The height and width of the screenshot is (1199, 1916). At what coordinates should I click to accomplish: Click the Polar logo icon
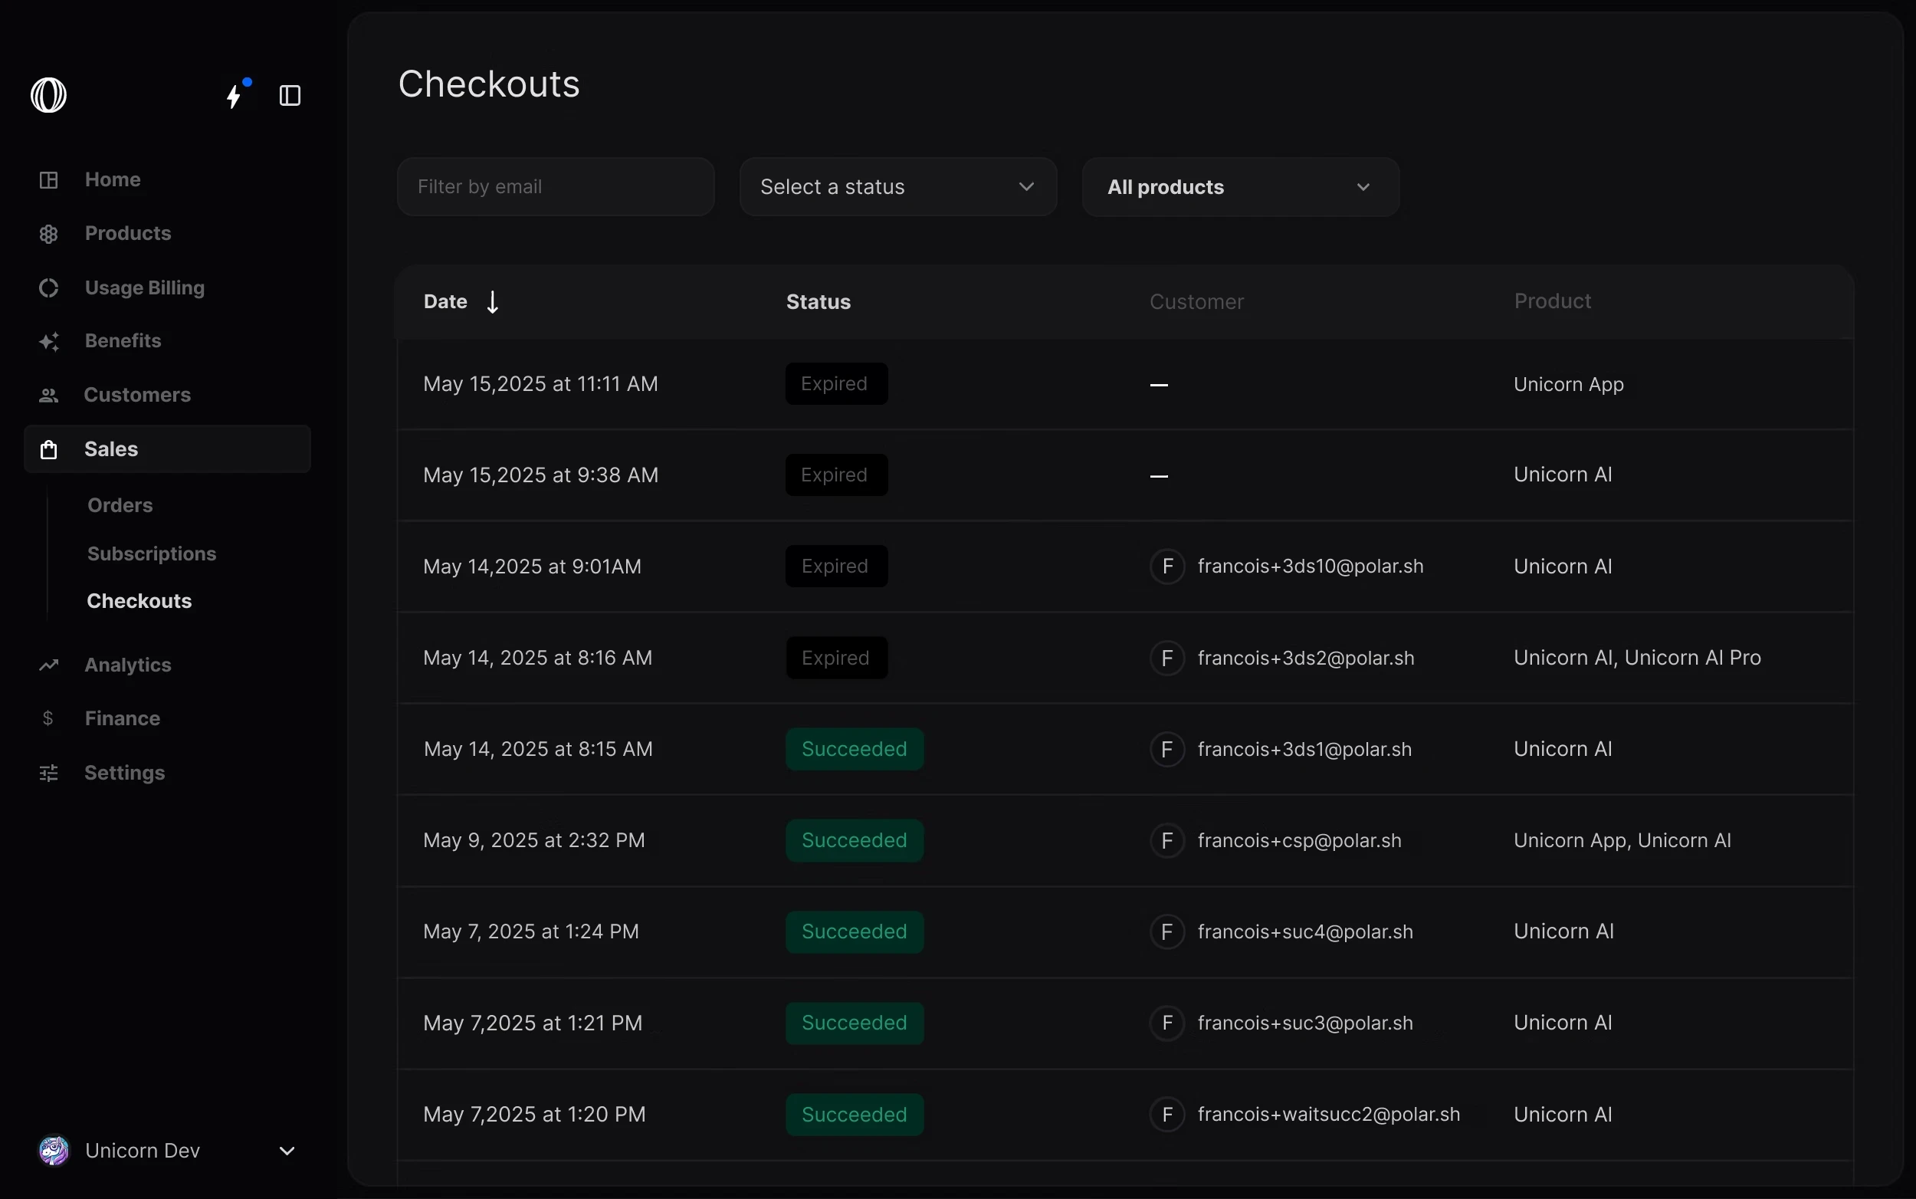pos(48,95)
